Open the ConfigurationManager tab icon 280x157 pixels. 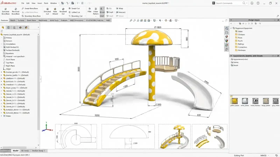[14, 28]
